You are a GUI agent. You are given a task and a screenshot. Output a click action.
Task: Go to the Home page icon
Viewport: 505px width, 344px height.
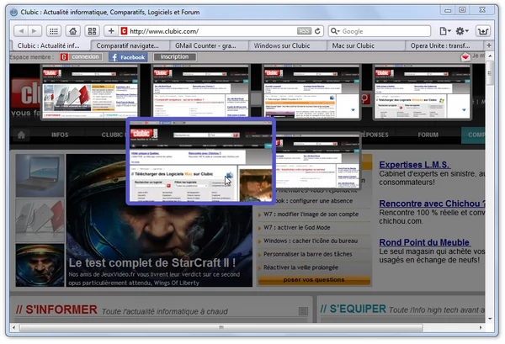click(73, 31)
